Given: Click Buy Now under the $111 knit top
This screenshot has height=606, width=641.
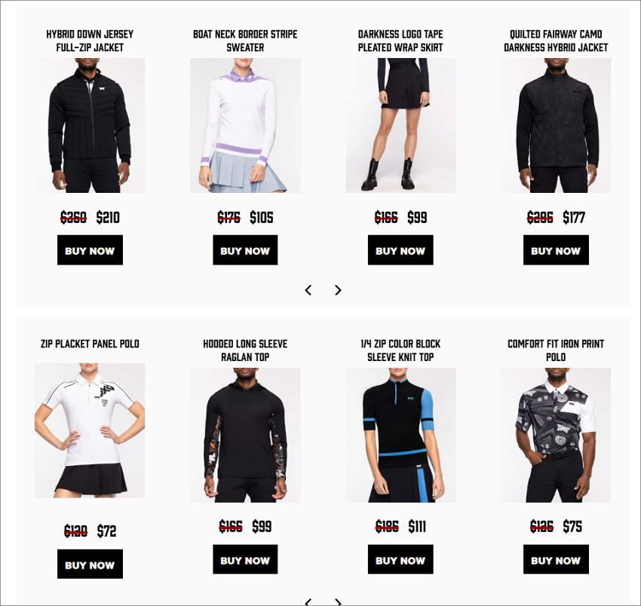Looking at the screenshot, I should click(400, 559).
